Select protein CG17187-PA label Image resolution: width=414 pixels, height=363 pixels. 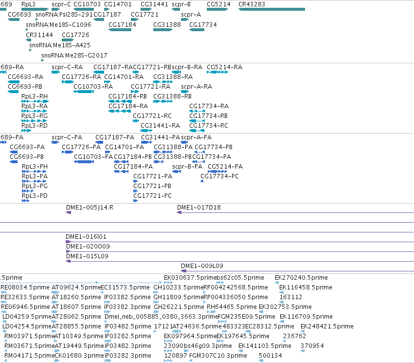point(115,137)
